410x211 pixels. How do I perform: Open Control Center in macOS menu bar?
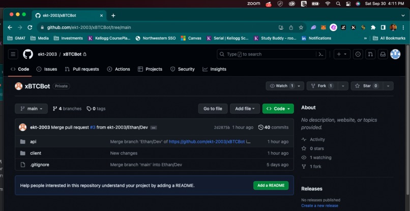coord(348,4)
